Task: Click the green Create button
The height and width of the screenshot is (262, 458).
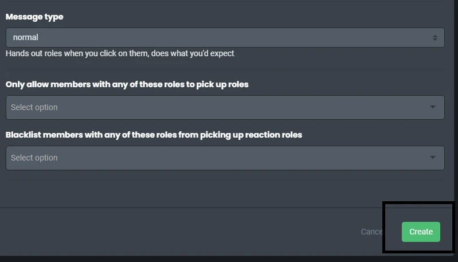Action: click(x=421, y=232)
